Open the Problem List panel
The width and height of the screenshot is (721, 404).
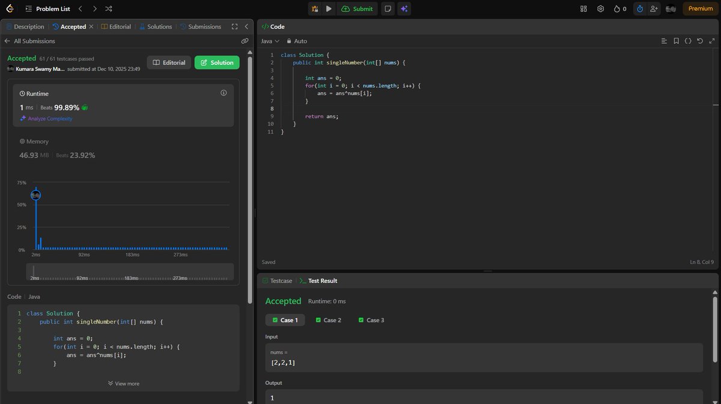pyautogui.click(x=47, y=9)
